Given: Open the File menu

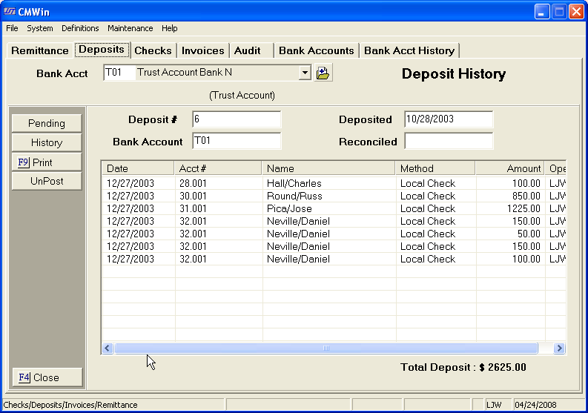Looking at the screenshot, I should click(12, 28).
